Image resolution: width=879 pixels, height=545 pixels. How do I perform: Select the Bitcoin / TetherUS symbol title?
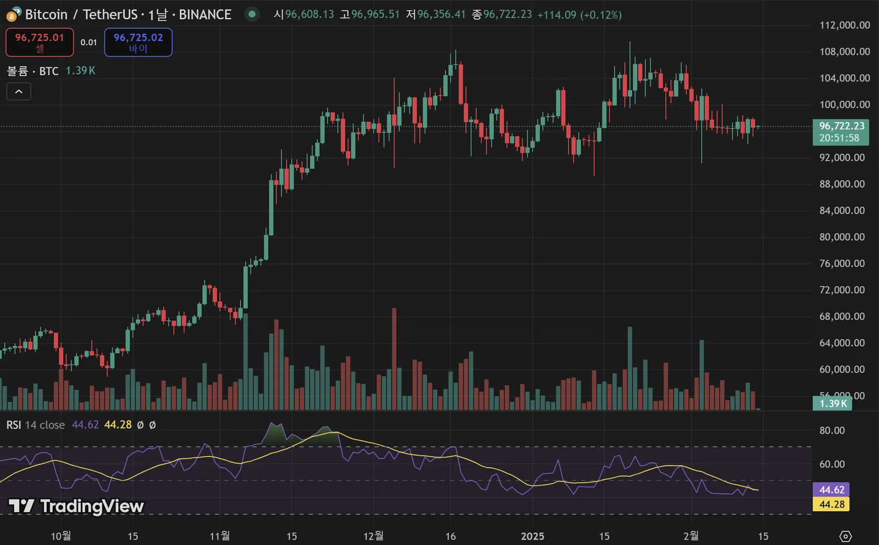[x=128, y=14]
